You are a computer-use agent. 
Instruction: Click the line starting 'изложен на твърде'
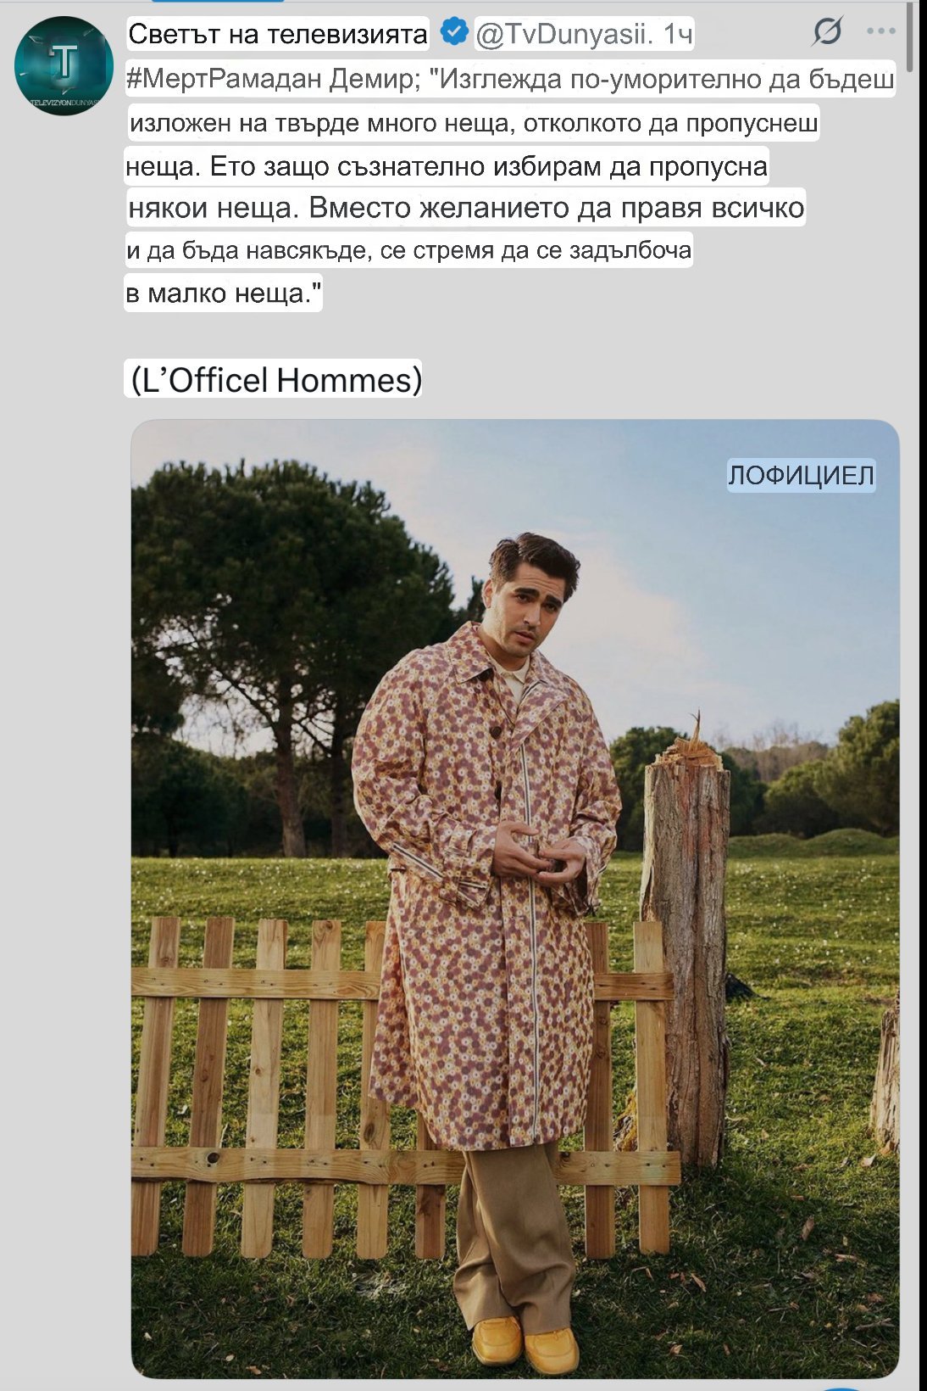point(474,123)
